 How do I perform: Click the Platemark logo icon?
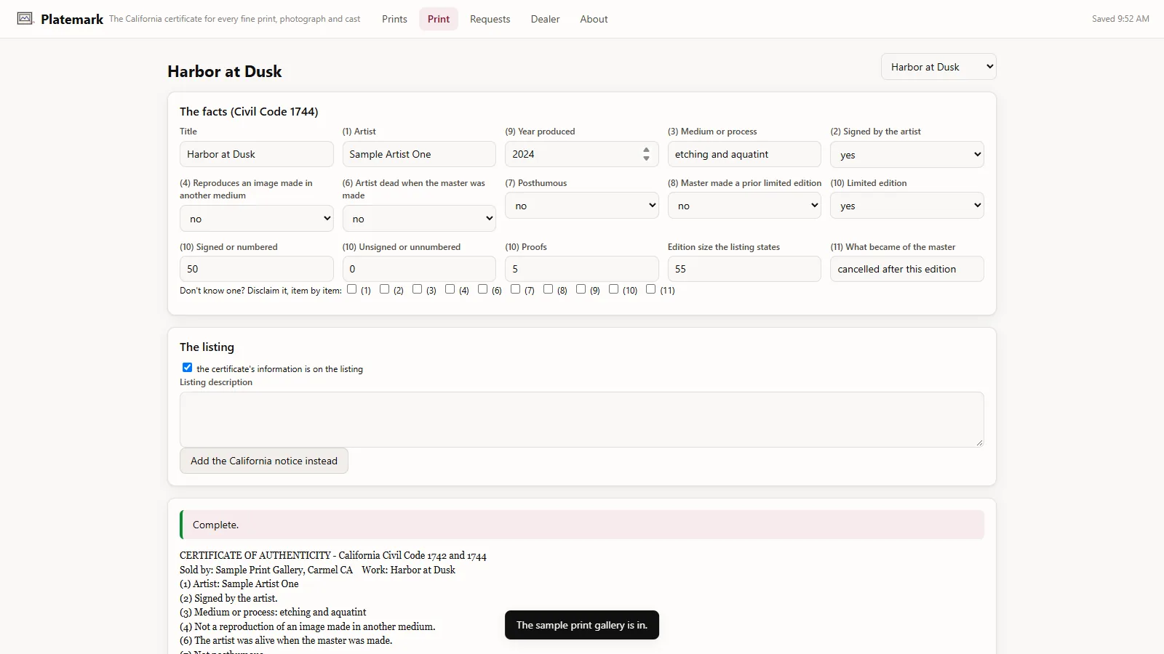pos(25,18)
